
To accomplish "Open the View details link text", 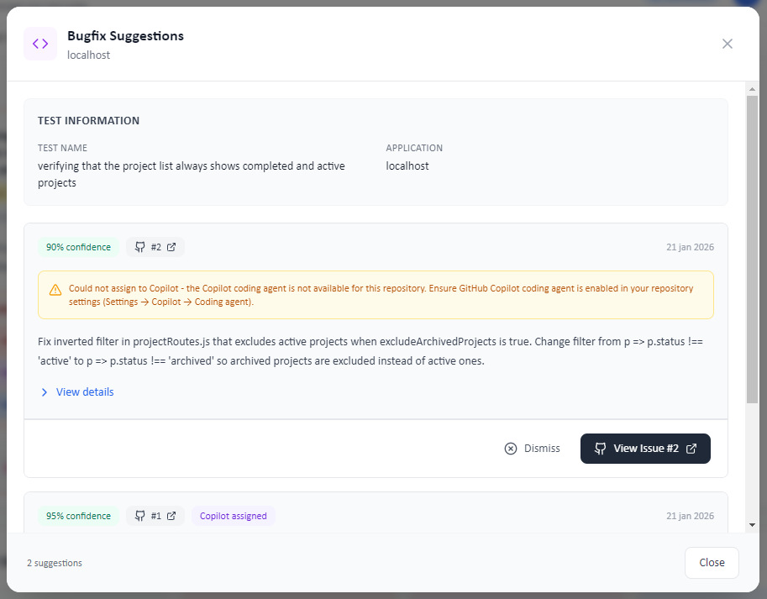I will point(85,392).
